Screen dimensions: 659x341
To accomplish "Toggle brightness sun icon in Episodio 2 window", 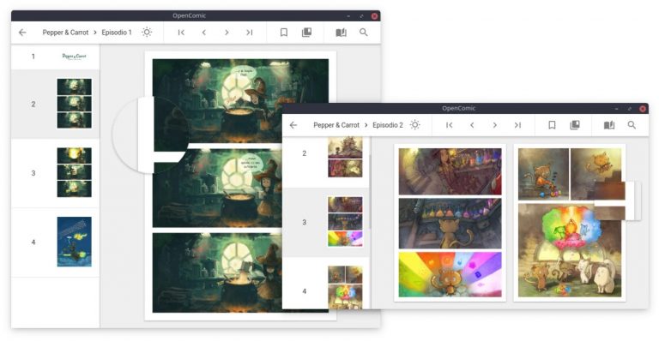I will [414, 125].
